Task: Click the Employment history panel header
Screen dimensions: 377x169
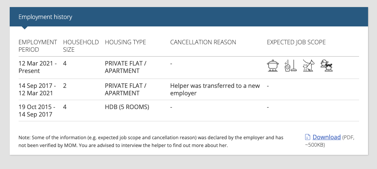Action: click(189, 17)
